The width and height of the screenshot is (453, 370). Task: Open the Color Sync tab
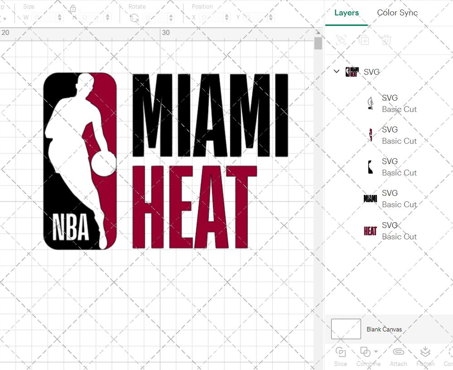tap(397, 13)
